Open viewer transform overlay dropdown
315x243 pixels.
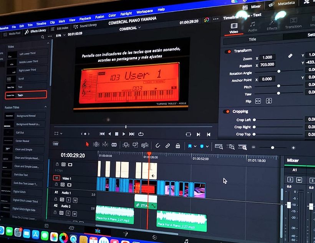(61, 134)
